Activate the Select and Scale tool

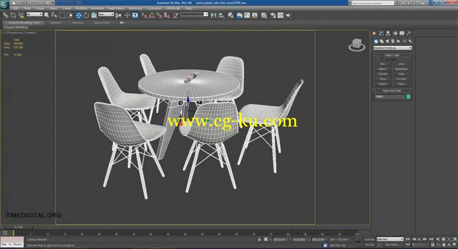pyautogui.click(x=94, y=15)
